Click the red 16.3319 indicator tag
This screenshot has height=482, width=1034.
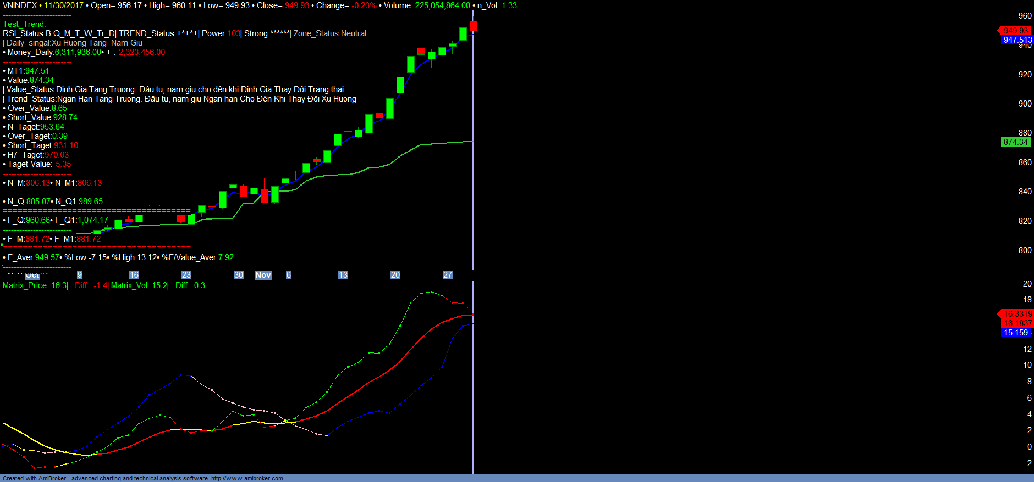(x=1018, y=314)
